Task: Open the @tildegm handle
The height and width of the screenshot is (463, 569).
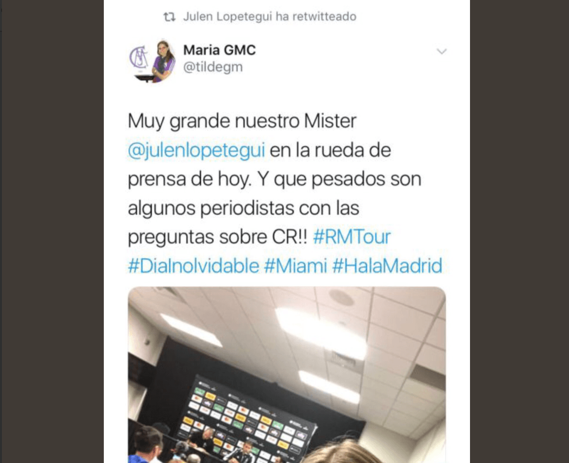Action: [x=212, y=67]
